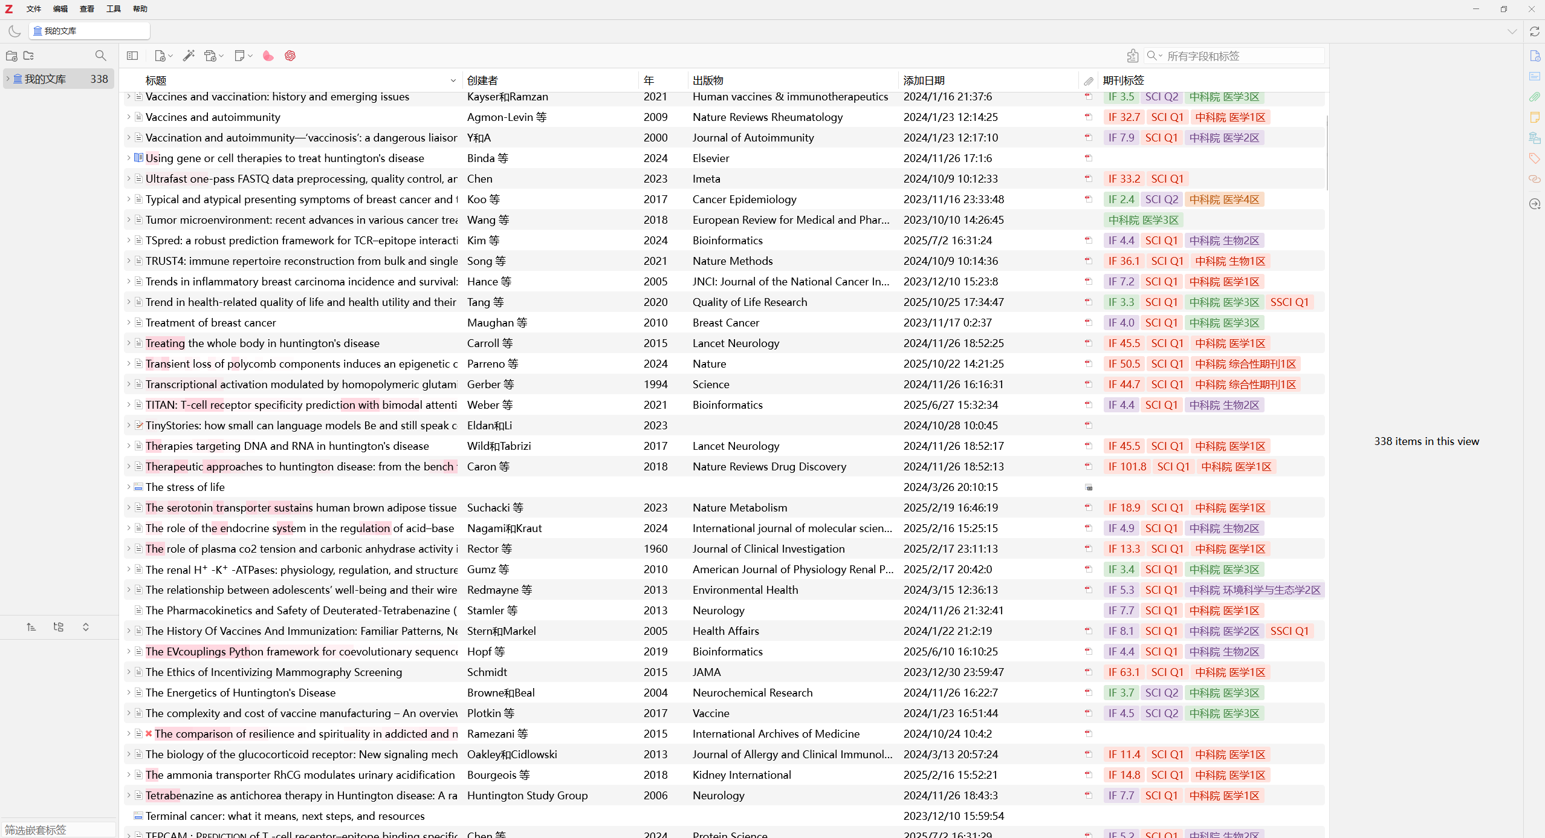
Task: Click the magic wand add-by-identifier icon
Action: click(x=189, y=56)
